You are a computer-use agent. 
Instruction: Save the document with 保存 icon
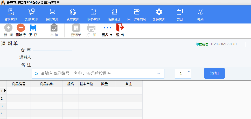(33, 28)
